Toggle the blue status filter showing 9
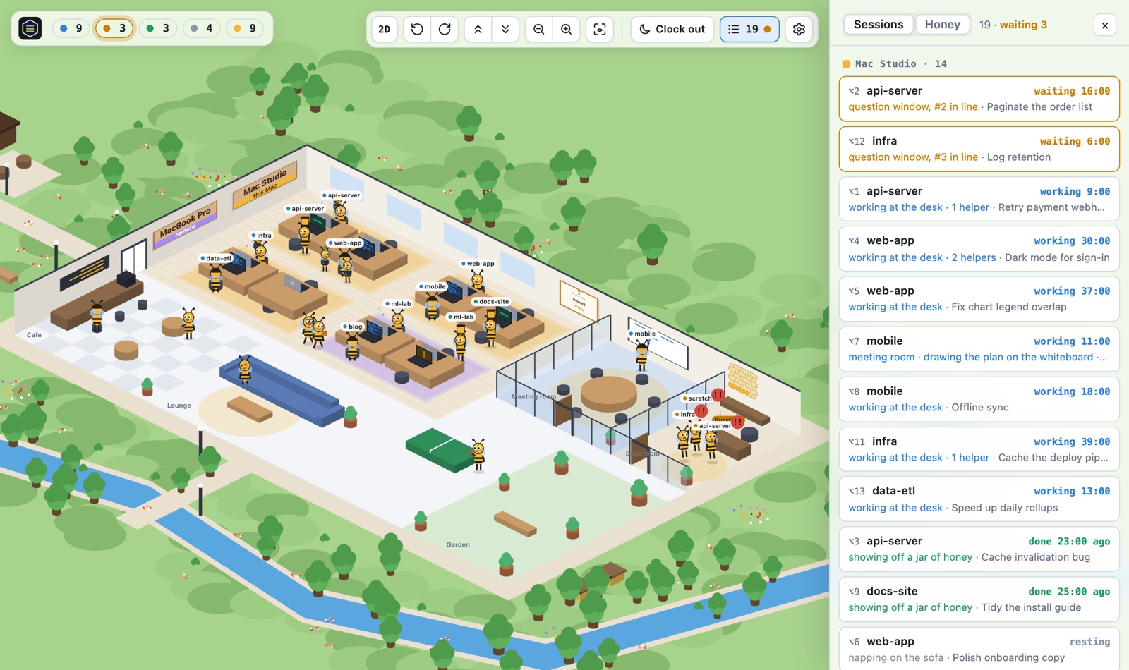 coord(71,28)
